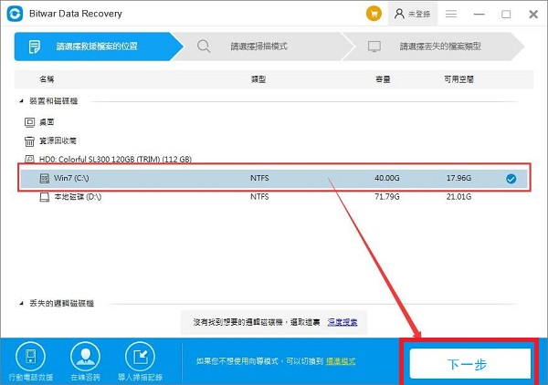Image resolution: width=548 pixels, height=385 pixels.
Task: Open the 深度搜索 deep search link
Action: tap(342, 322)
